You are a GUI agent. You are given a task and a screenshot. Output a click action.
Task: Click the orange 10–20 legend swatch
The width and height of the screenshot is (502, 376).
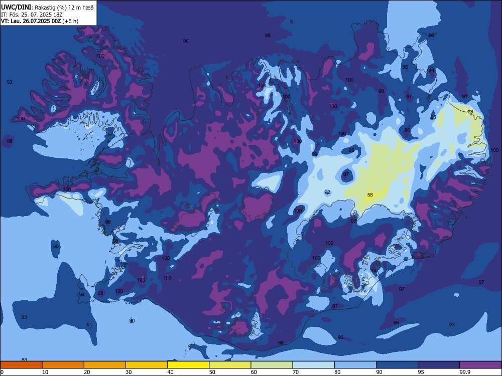tap(63, 365)
